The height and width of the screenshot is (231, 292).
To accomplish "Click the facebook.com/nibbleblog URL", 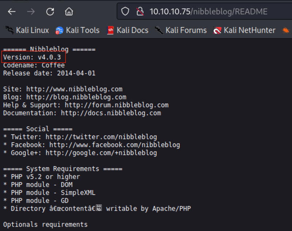I will (115, 145).
